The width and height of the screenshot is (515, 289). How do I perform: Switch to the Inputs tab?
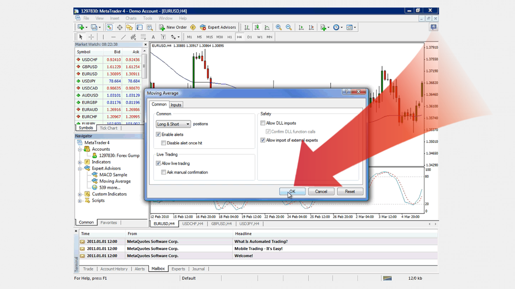point(176,105)
